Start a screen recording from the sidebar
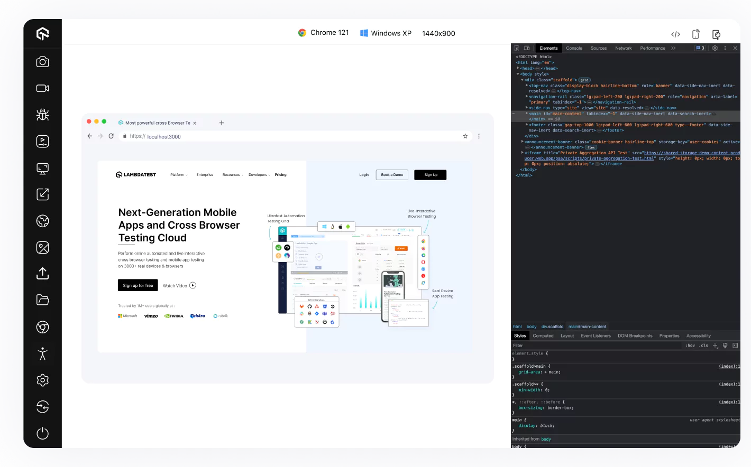 [42, 88]
